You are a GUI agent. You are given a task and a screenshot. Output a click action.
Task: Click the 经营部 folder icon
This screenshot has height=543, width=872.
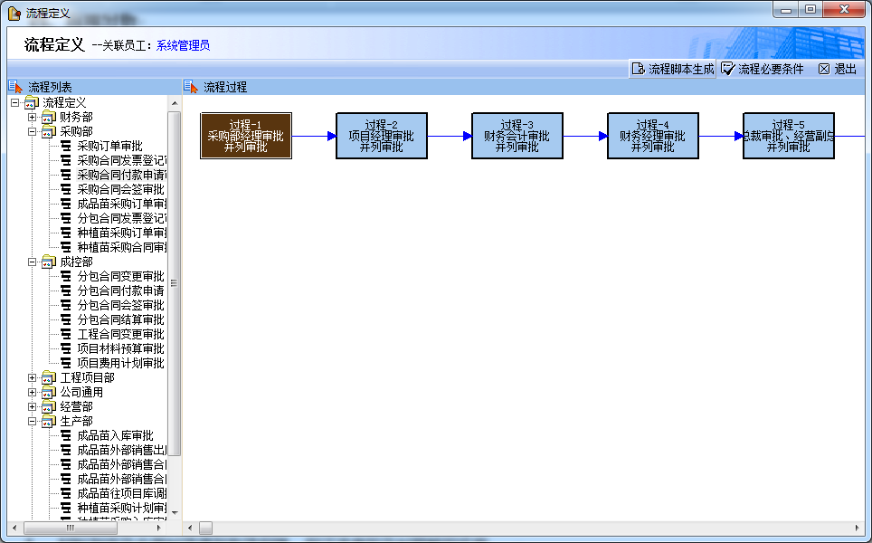pyautogui.click(x=49, y=406)
